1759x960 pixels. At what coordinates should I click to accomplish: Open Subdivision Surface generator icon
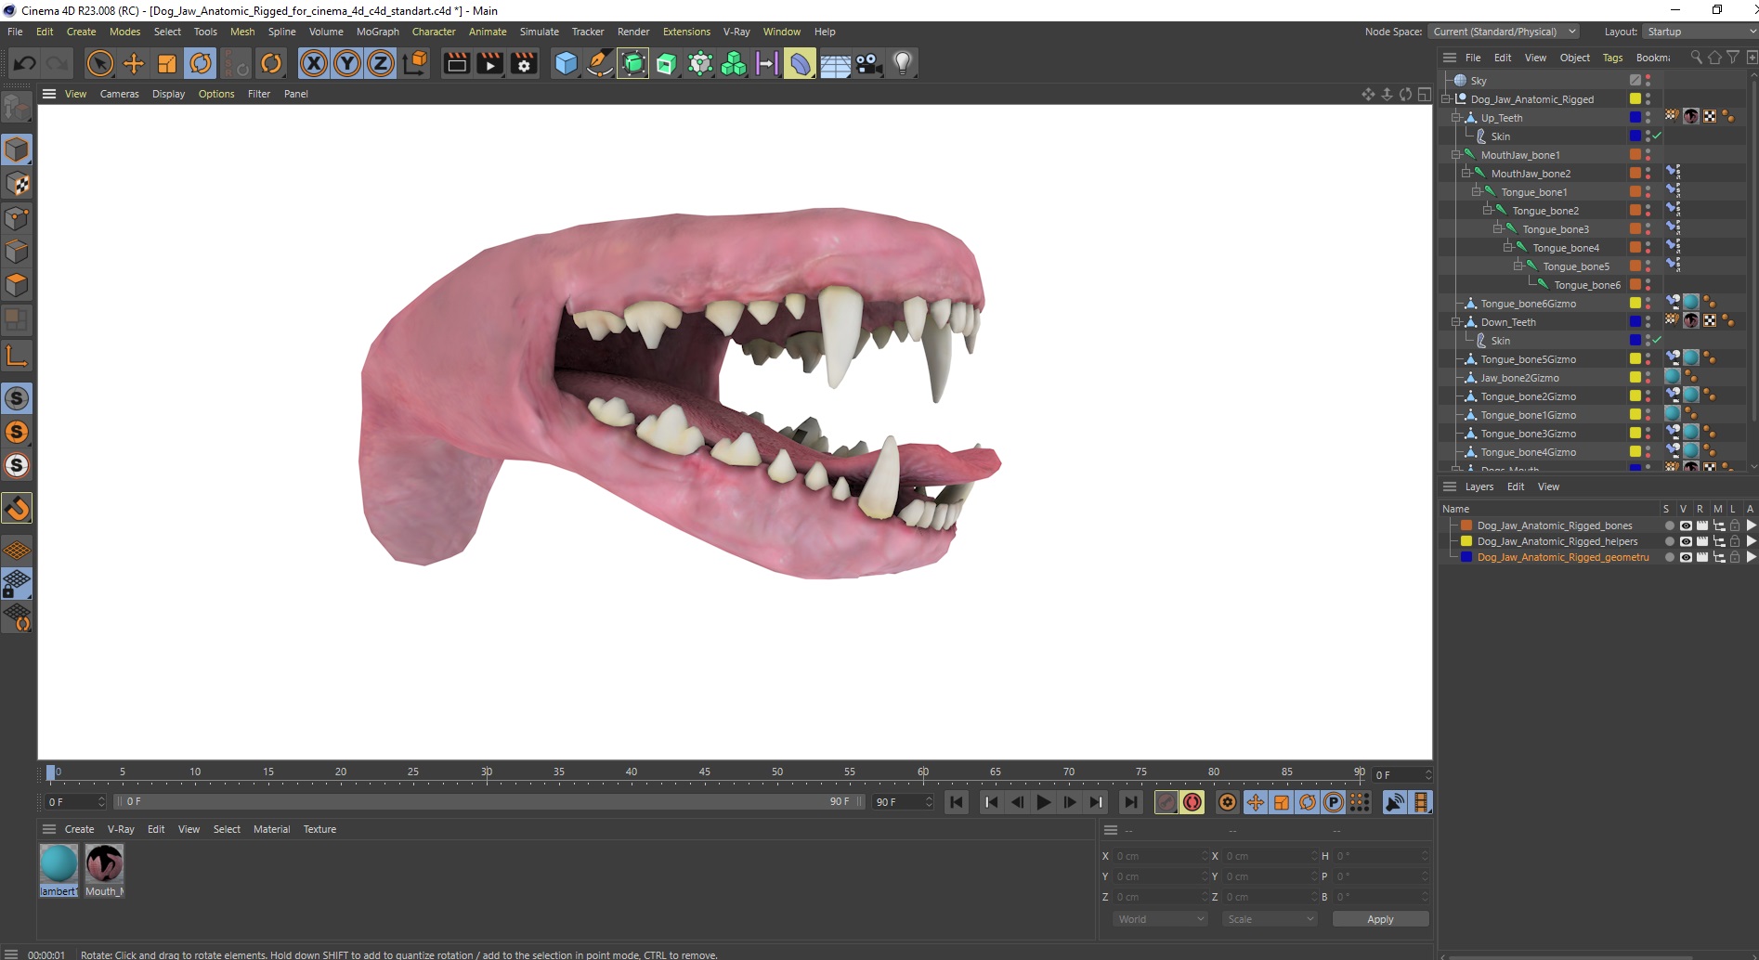pyautogui.click(x=633, y=63)
